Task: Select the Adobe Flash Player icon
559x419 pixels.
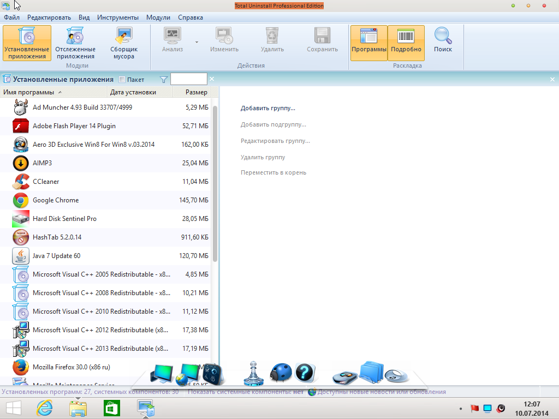Action: (21, 126)
